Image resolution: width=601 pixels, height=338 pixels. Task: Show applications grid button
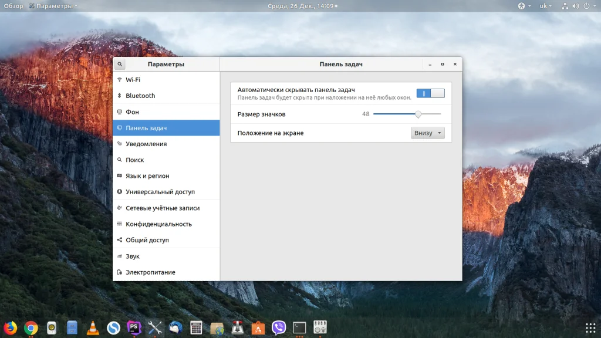coord(590,327)
